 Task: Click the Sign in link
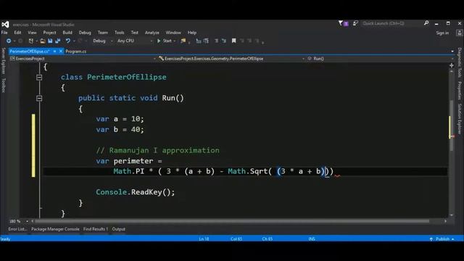point(442,33)
